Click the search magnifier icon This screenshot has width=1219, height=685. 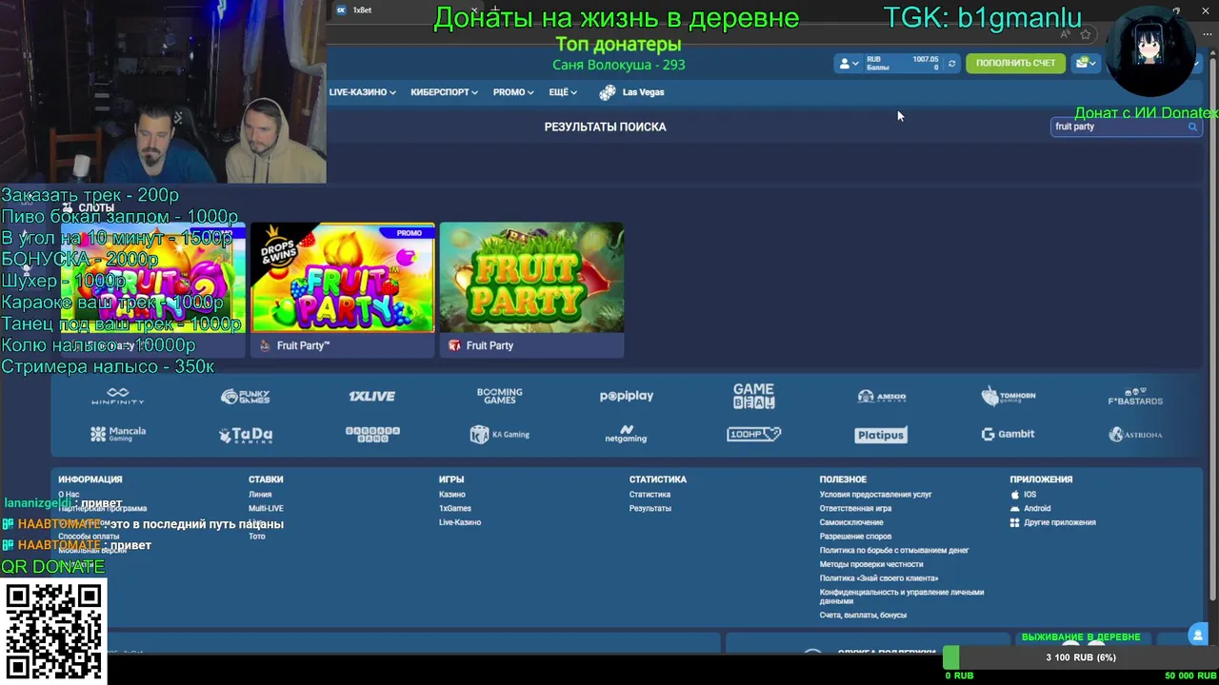1192,127
